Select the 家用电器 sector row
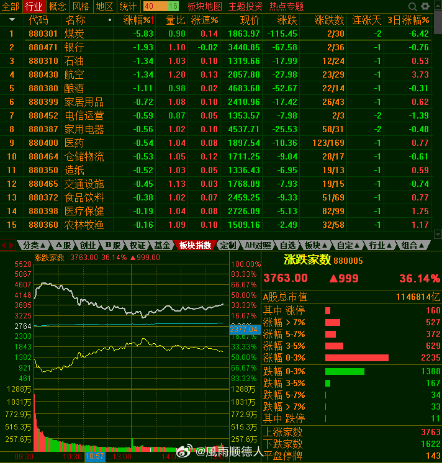The image size is (442, 463). coord(215,129)
